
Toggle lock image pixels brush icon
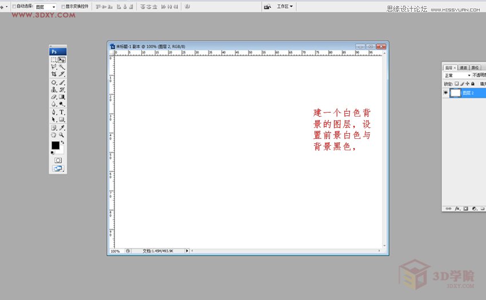(462, 83)
